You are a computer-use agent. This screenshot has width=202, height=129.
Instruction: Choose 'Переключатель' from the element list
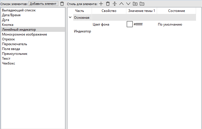click(x=15, y=44)
